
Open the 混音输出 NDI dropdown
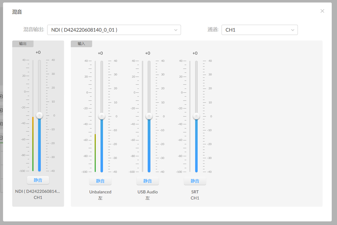114,30
